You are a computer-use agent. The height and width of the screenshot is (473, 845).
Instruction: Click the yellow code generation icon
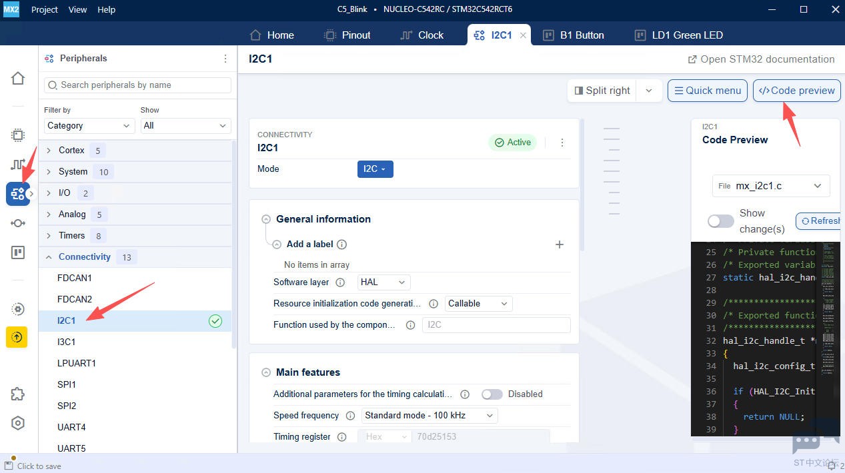(x=17, y=338)
